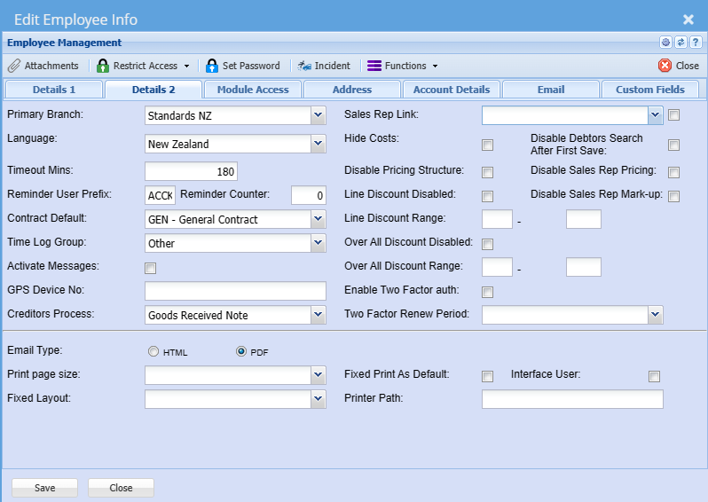Click the refresh arrows icon in header
The width and height of the screenshot is (708, 502).
point(680,43)
